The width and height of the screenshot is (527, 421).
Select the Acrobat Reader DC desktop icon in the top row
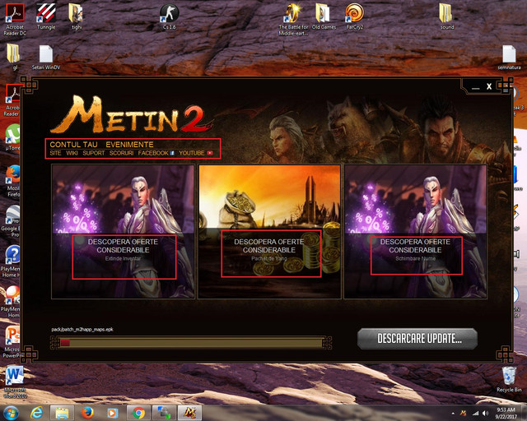[x=15, y=20]
